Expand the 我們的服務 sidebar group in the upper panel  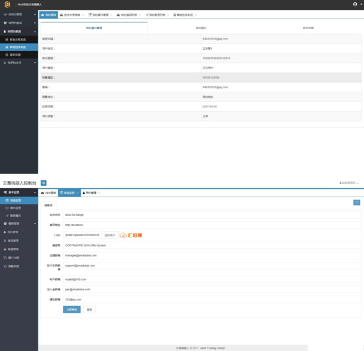coord(18,31)
